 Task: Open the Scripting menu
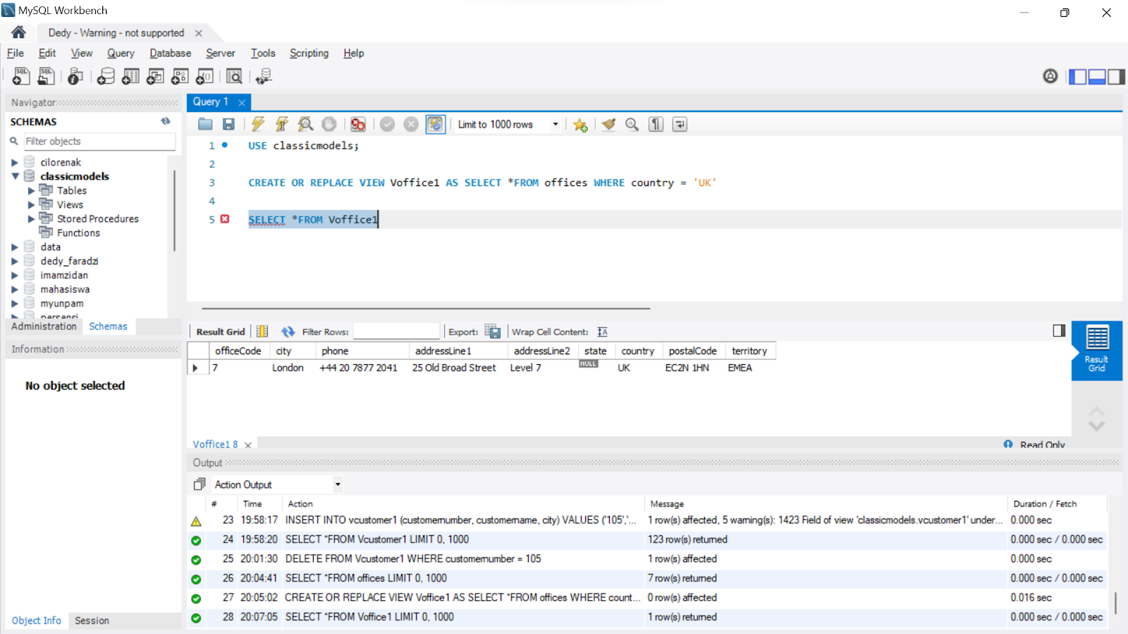click(x=309, y=53)
